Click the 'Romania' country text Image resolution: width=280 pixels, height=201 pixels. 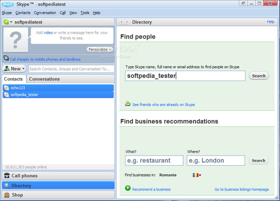pyautogui.click(x=168, y=175)
